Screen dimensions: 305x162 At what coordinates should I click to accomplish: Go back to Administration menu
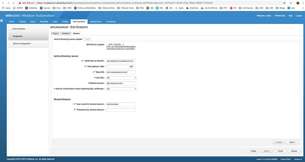click(x=18, y=29)
